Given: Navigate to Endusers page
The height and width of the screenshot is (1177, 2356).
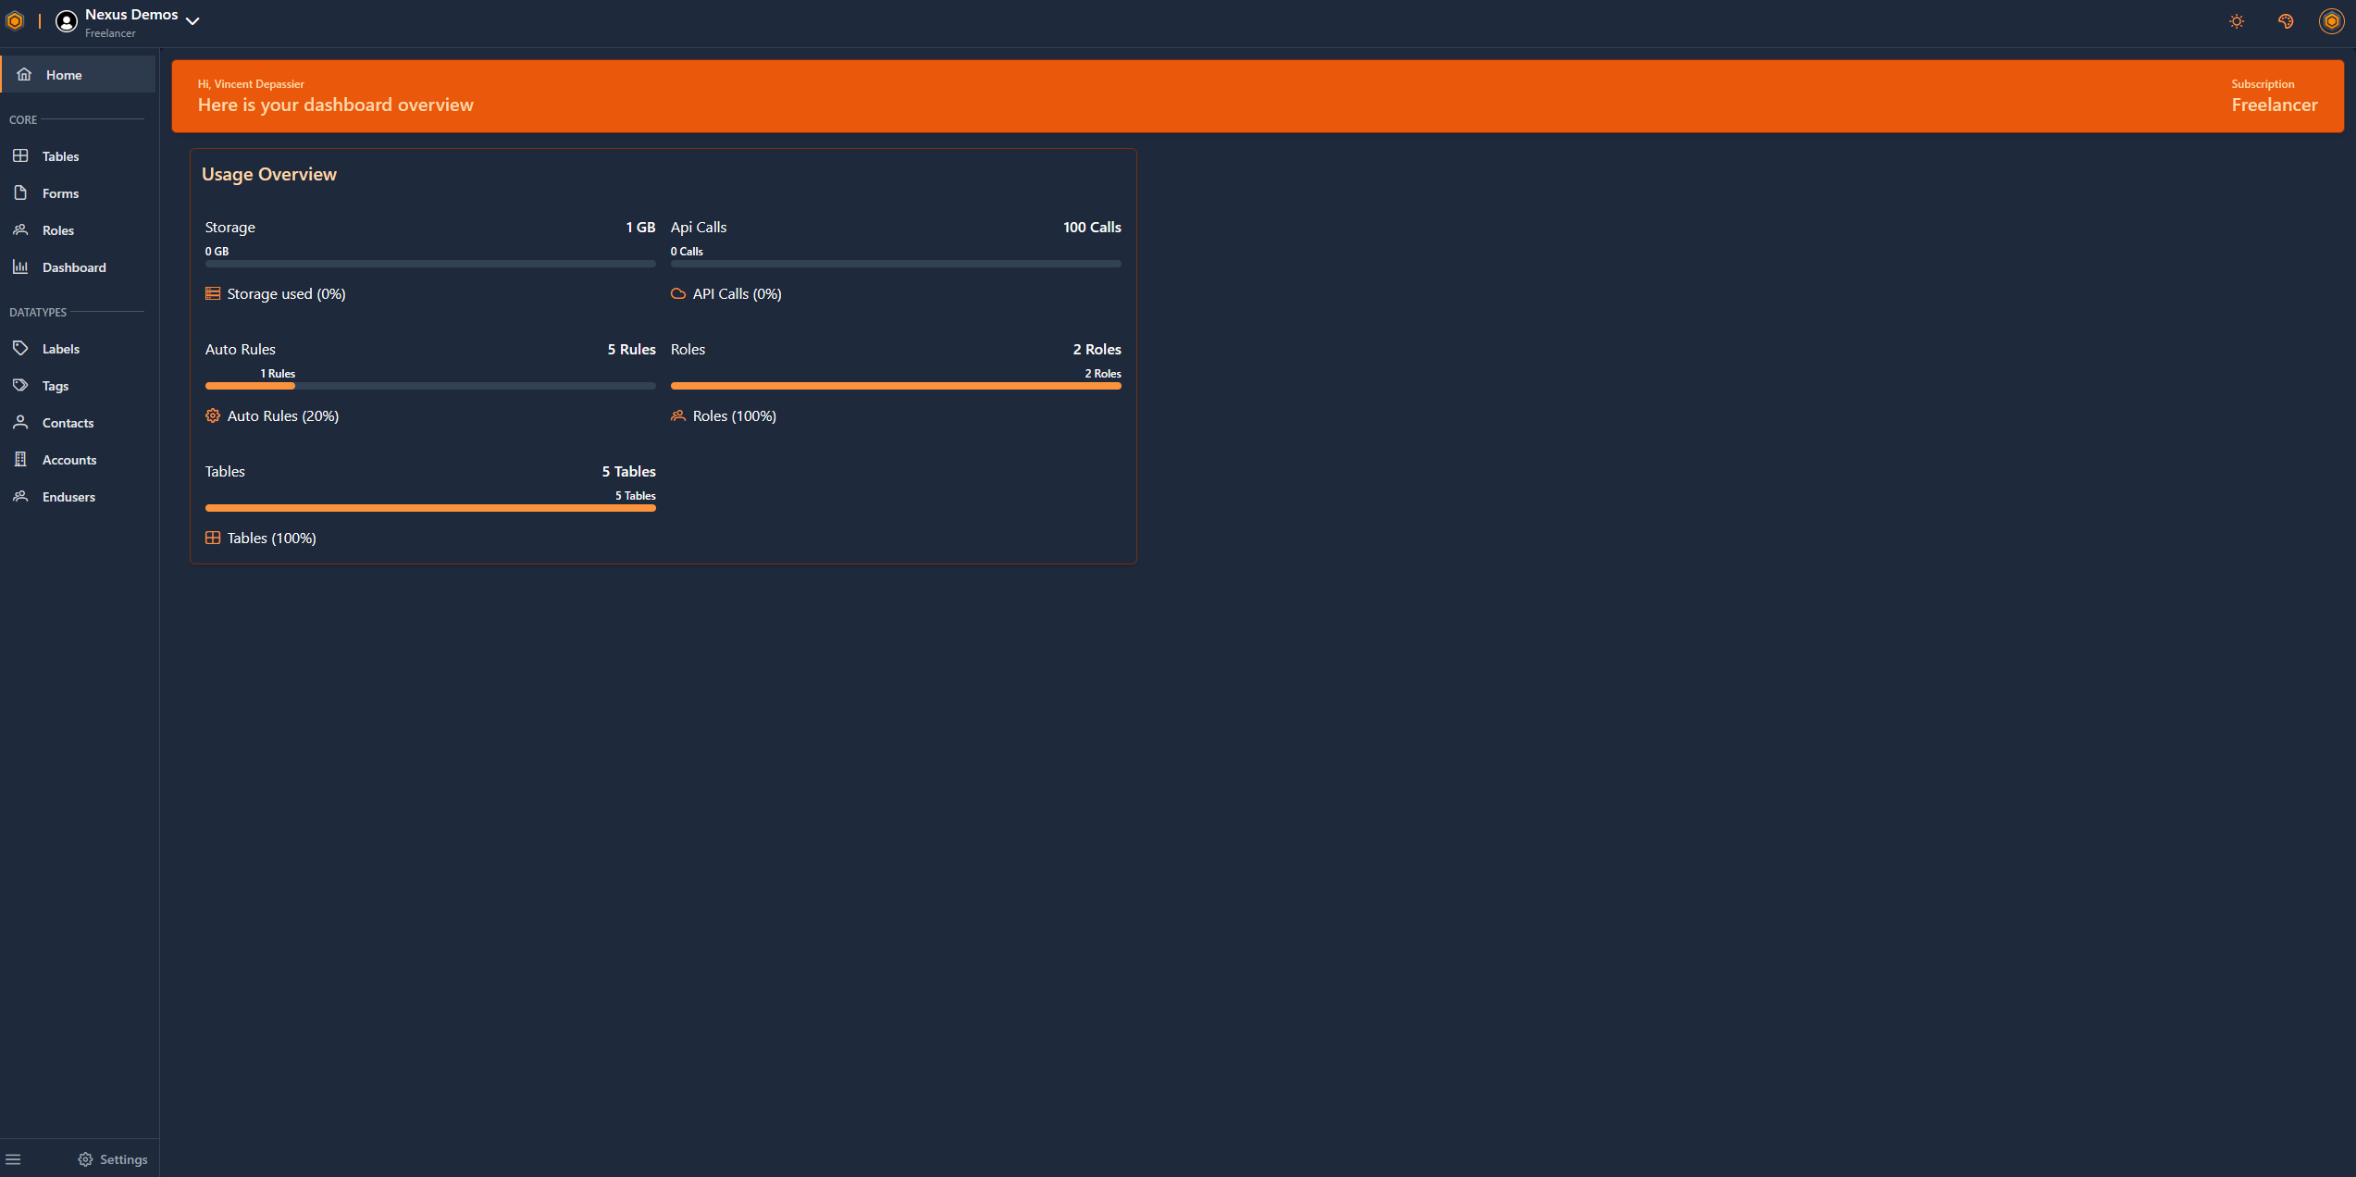Looking at the screenshot, I should click(x=68, y=497).
